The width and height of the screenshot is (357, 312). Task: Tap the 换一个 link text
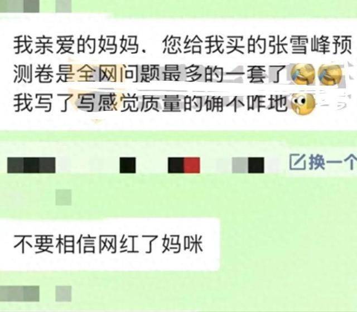(x=332, y=162)
